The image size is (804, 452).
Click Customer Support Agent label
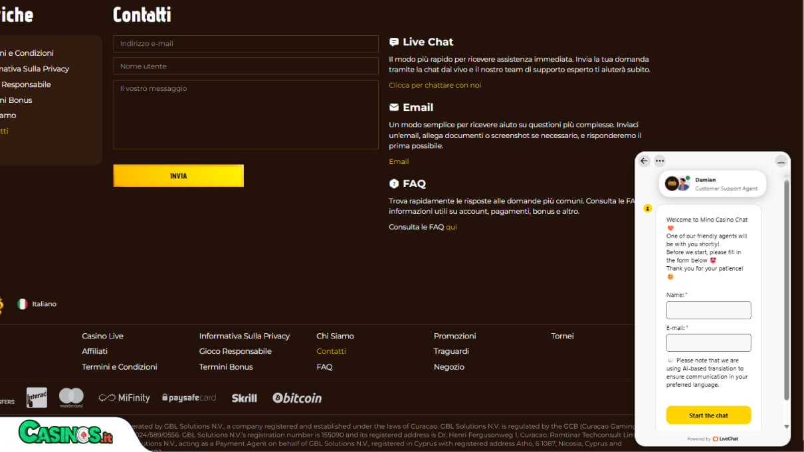(x=726, y=188)
